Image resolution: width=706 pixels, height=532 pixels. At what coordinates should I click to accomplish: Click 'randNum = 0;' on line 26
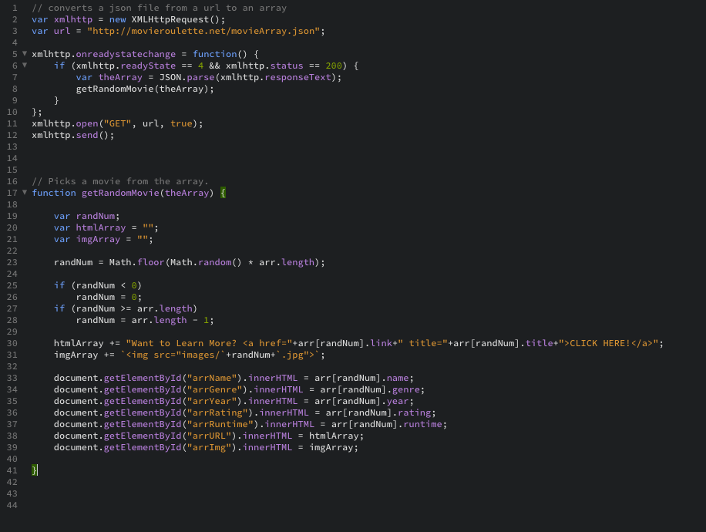pos(109,297)
